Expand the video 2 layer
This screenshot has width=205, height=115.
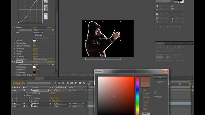click(22, 103)
